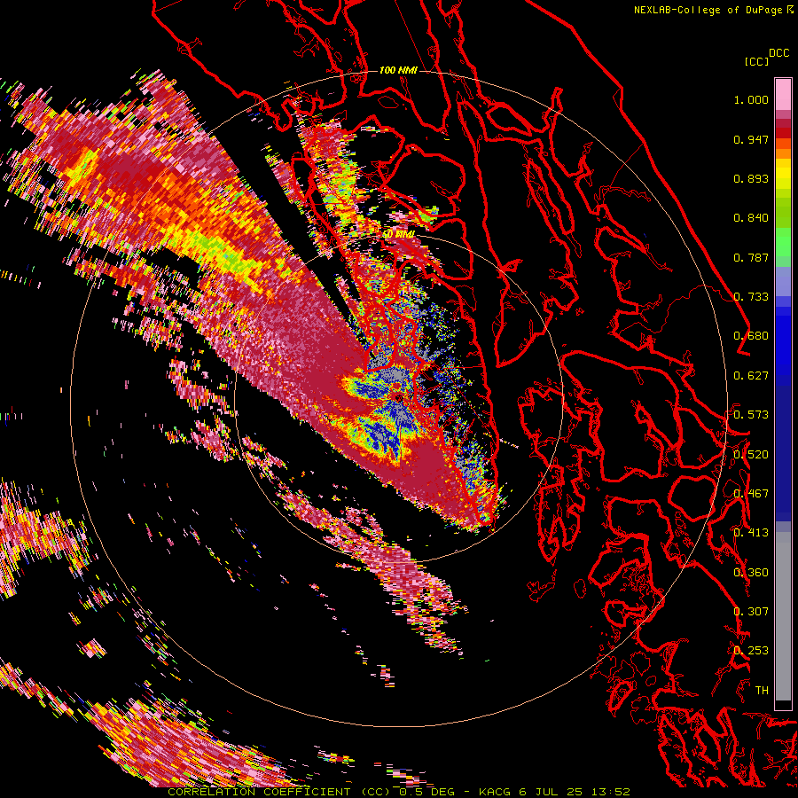Click the 0.360 legend value

(751, 573)
